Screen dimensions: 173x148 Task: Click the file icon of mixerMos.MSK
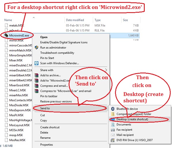6,95
